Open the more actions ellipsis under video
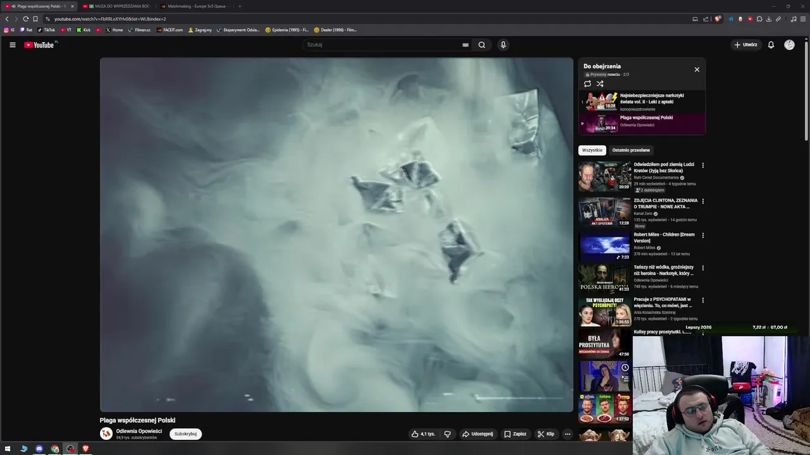The width and height of the screenshot is (810, 455). click(568, 434)
